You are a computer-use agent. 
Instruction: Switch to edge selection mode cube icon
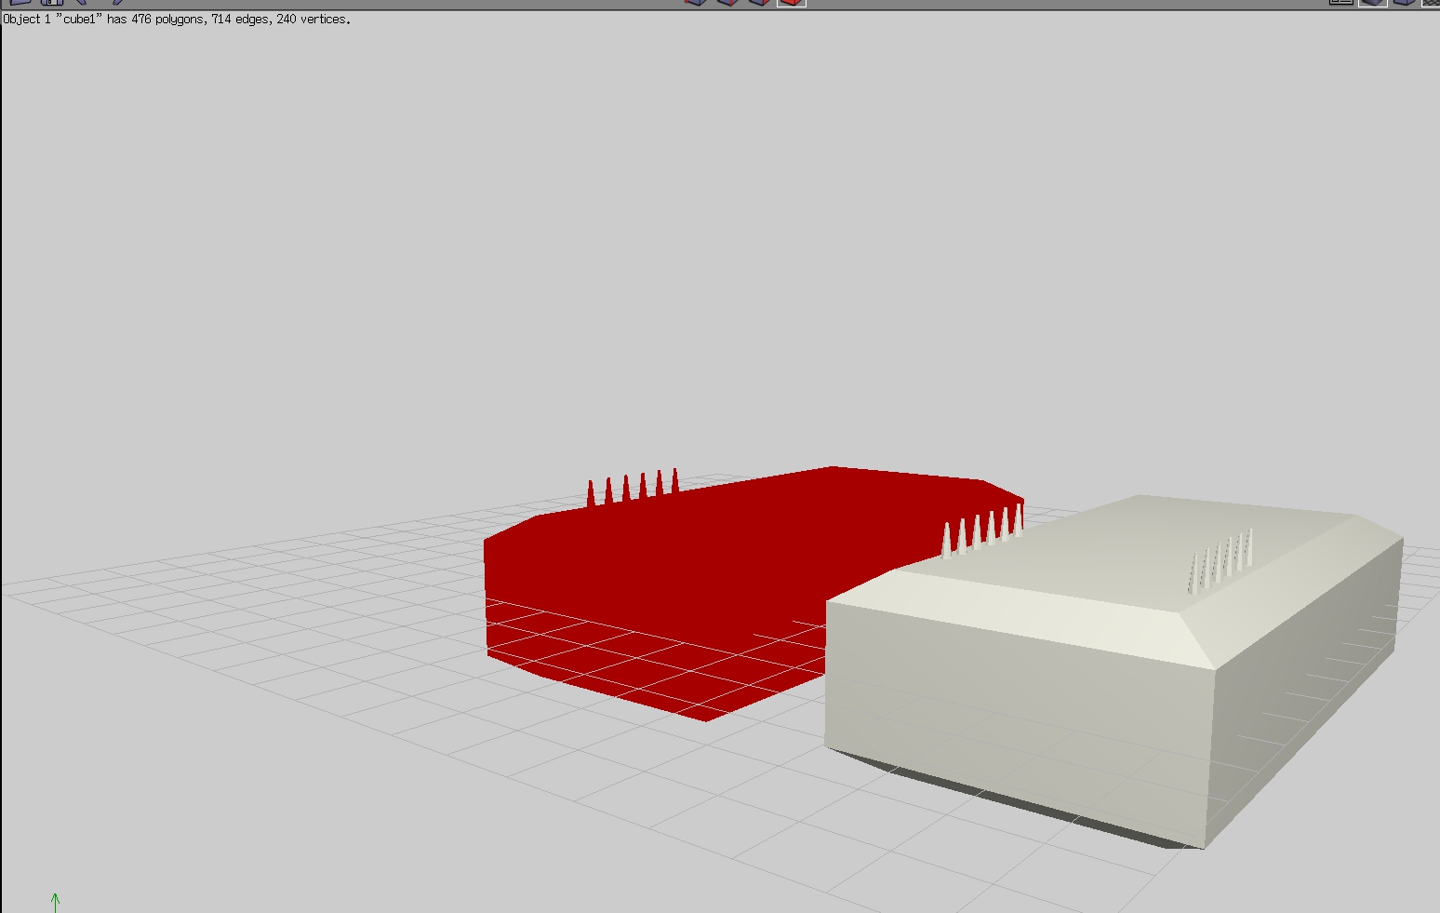pos(727,3)
